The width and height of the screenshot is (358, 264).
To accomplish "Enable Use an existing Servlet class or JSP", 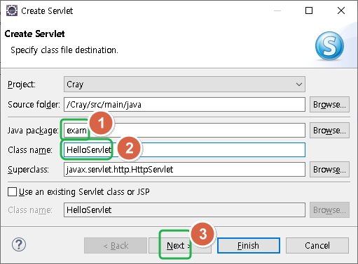I will pos(12,192).
